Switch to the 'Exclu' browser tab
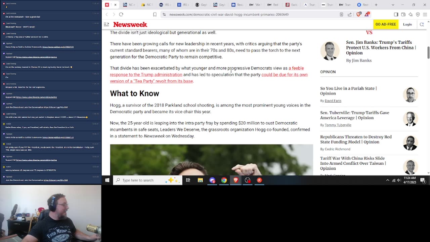The height and width of the screenshot is (242, 430). [x=291, y=5]
